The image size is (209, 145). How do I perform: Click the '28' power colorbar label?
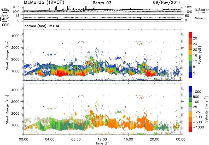195,38
